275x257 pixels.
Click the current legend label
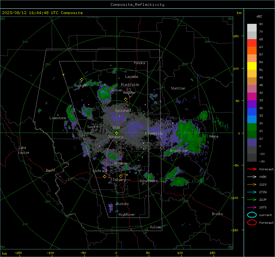(266, 215)
